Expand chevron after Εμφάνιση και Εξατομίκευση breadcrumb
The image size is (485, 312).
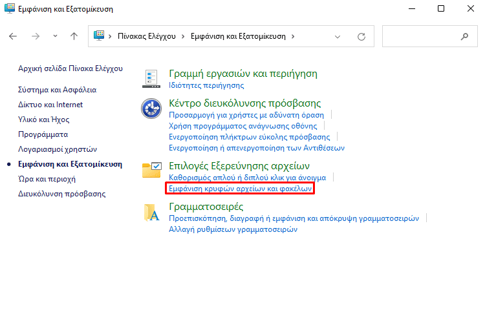[292, 36]
